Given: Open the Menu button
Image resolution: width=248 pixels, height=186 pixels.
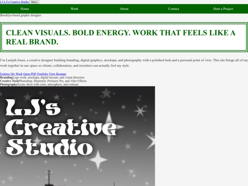Looking at the screenshot, I should point(34,2).
